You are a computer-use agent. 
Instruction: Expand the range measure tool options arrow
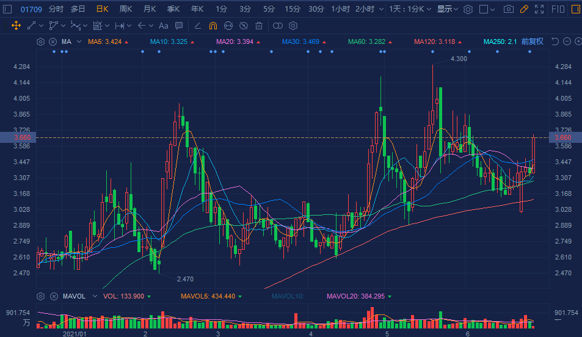point(129,26)
